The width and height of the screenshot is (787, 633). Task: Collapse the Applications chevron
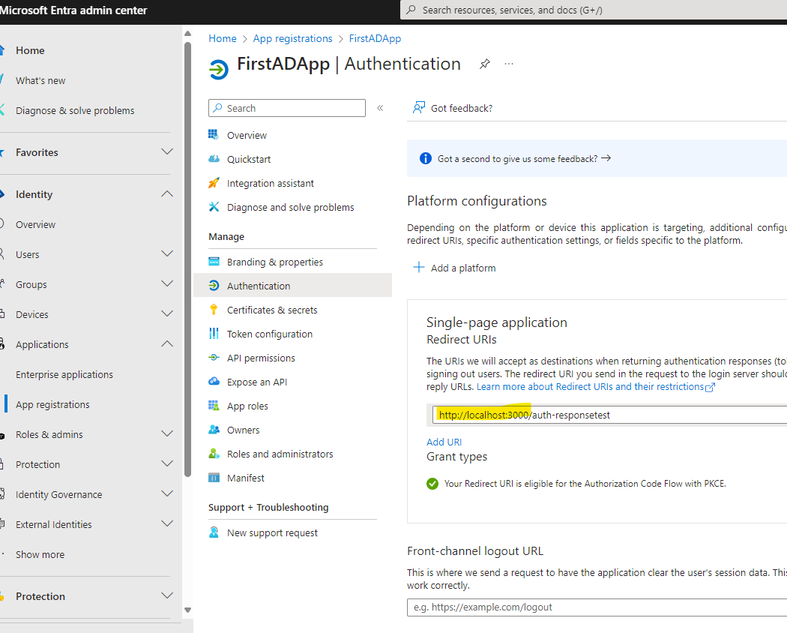[x=167, y=344]
